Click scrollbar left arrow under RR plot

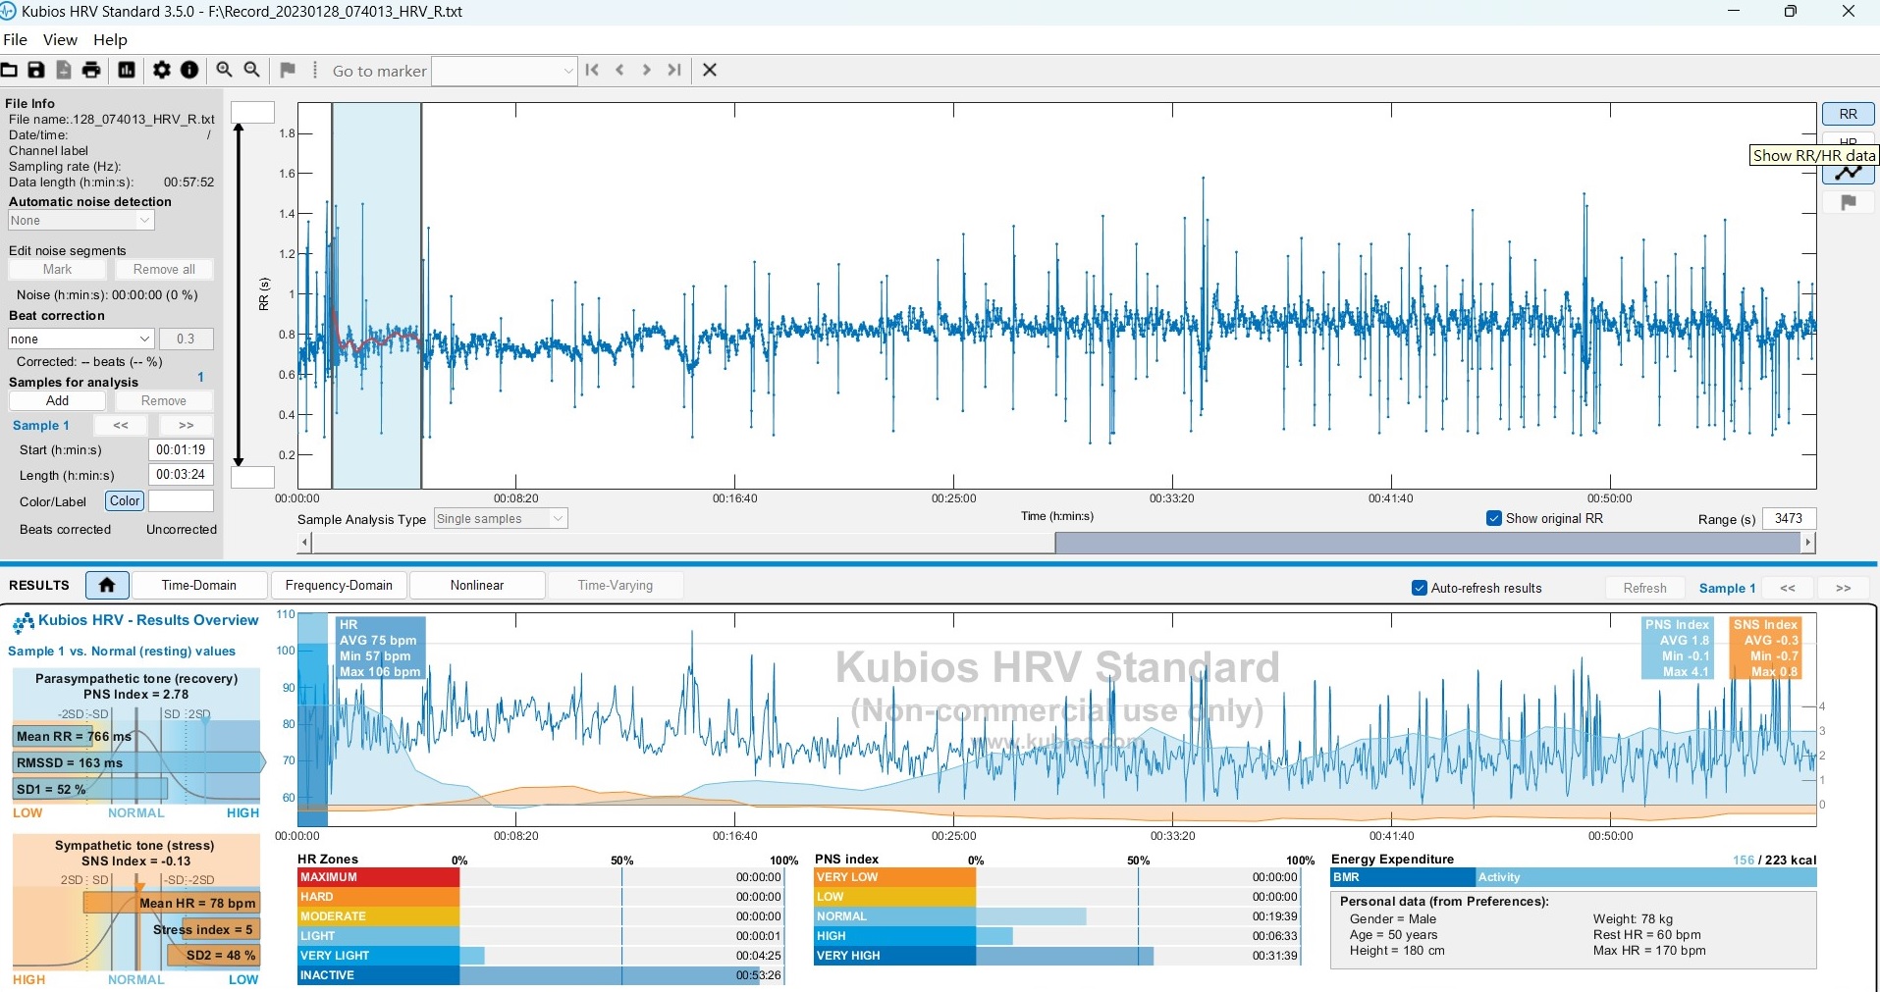tap(305, 542)
